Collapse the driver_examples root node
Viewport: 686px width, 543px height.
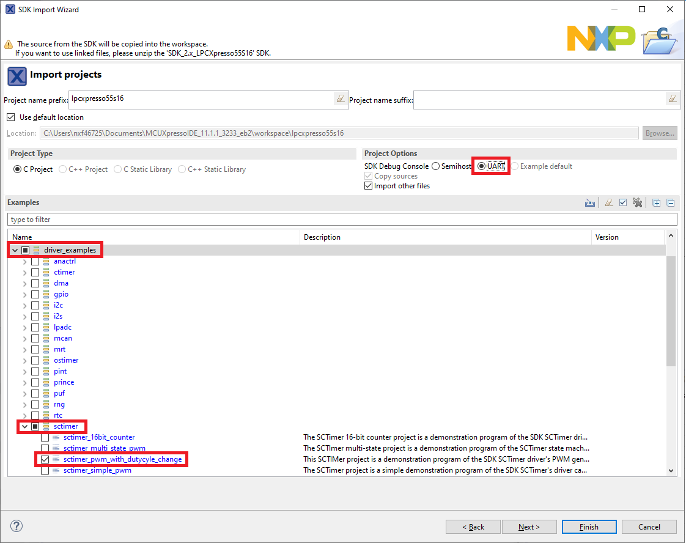pyautogui.click(x=15, y=250)
